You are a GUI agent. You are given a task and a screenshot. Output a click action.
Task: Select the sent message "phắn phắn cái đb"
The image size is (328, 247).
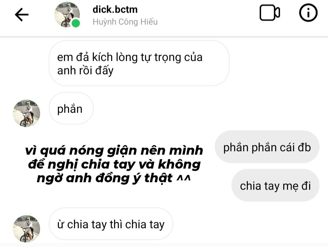[x=267, y=147]
